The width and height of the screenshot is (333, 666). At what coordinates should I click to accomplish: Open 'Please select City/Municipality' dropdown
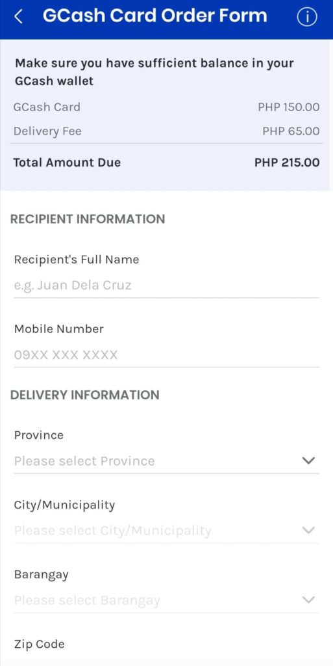click(166, 531)
